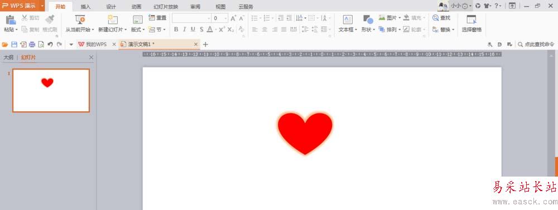Close the 演示文稿1 document tab
The height and width of the screenshot is (210, 558).
pos(195,45)
